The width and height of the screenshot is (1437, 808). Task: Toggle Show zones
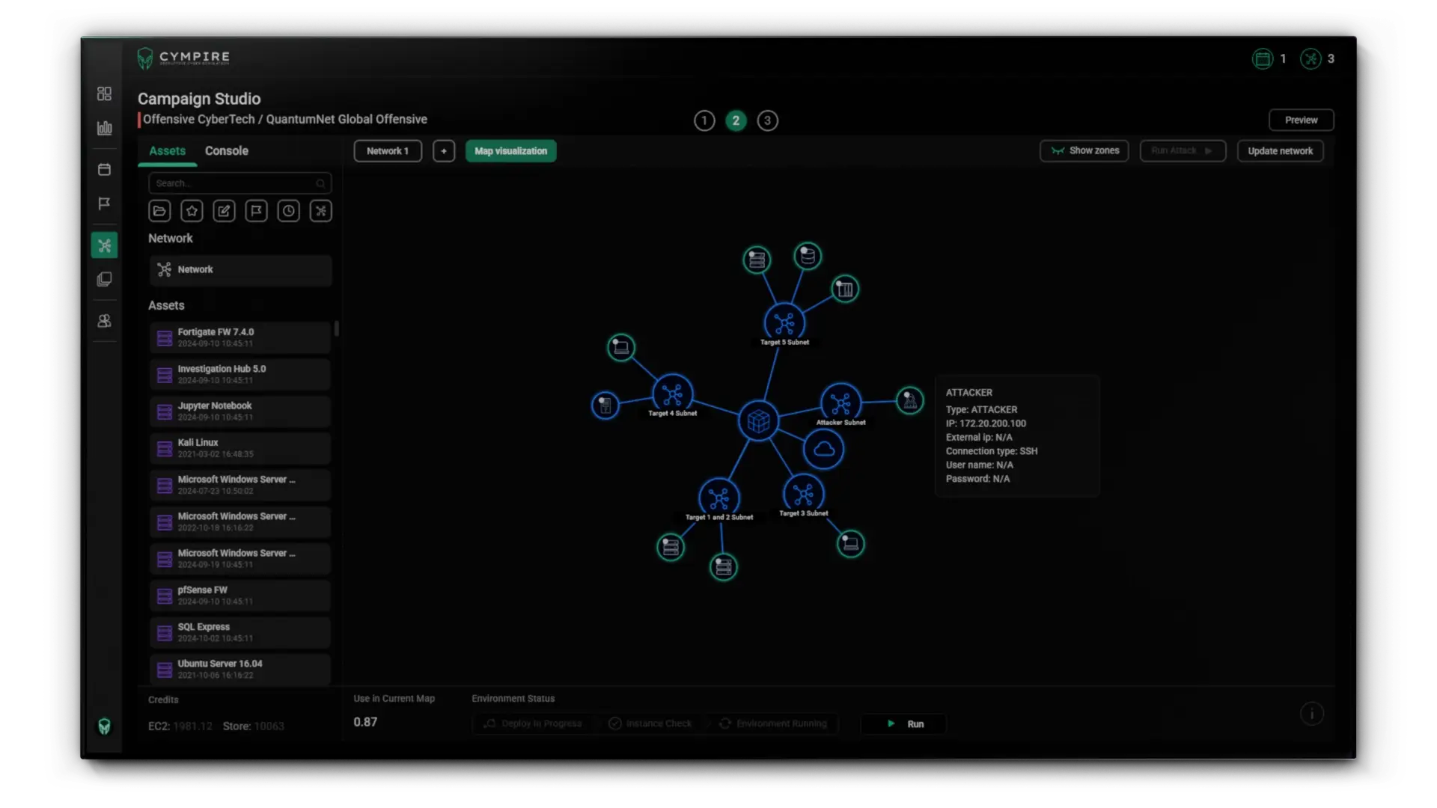click(1084, 151)
